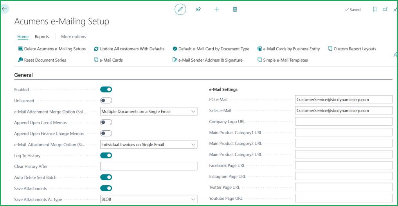Click Default e-Mail Card by Document Type text
Screen dimensions: 398x206
(x=214, y=49)
